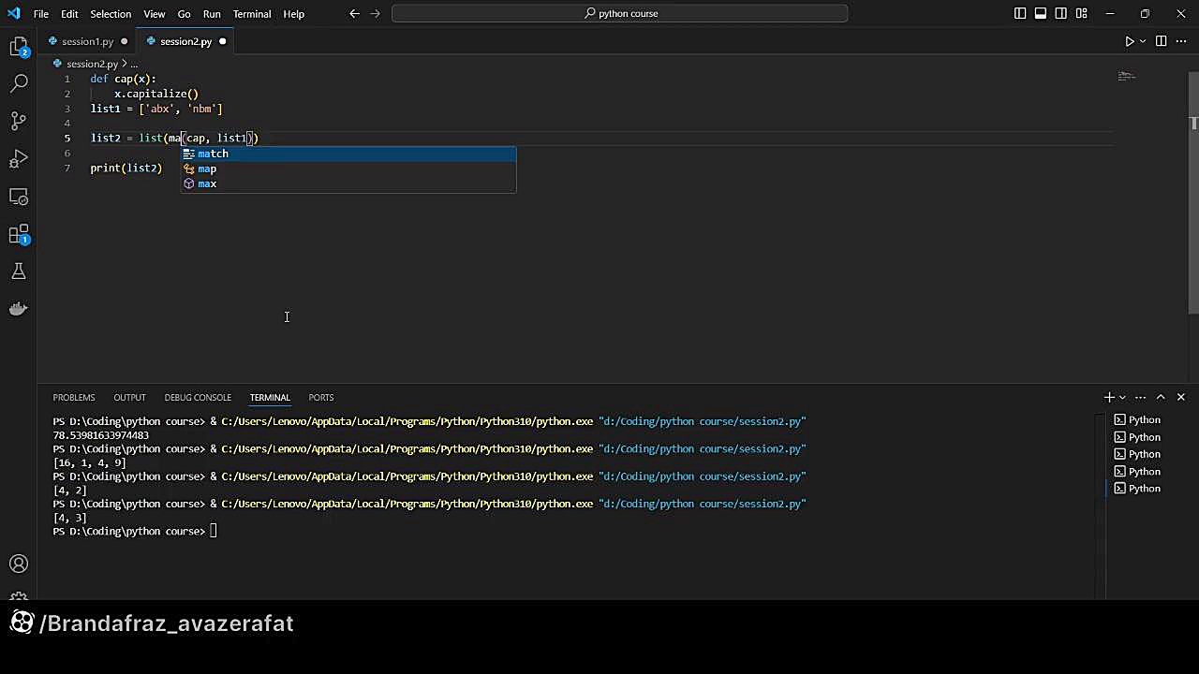Close the unsaved session2.py tab via its dot

pyautogui.click(x=222, y=41)
